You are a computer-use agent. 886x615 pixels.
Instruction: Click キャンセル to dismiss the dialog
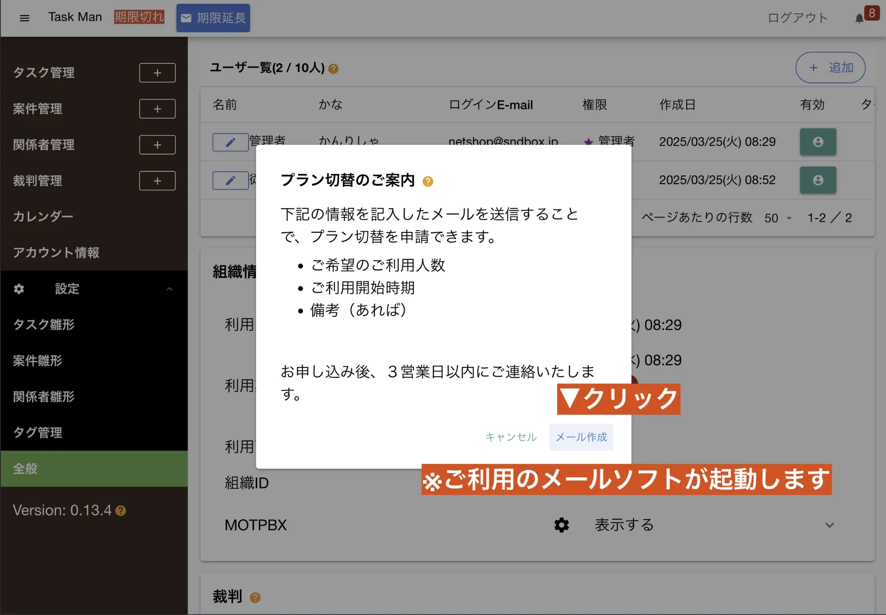[511, 437]
